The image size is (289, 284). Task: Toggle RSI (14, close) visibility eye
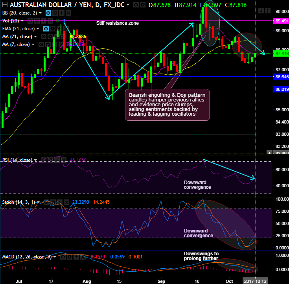point(44,160)
